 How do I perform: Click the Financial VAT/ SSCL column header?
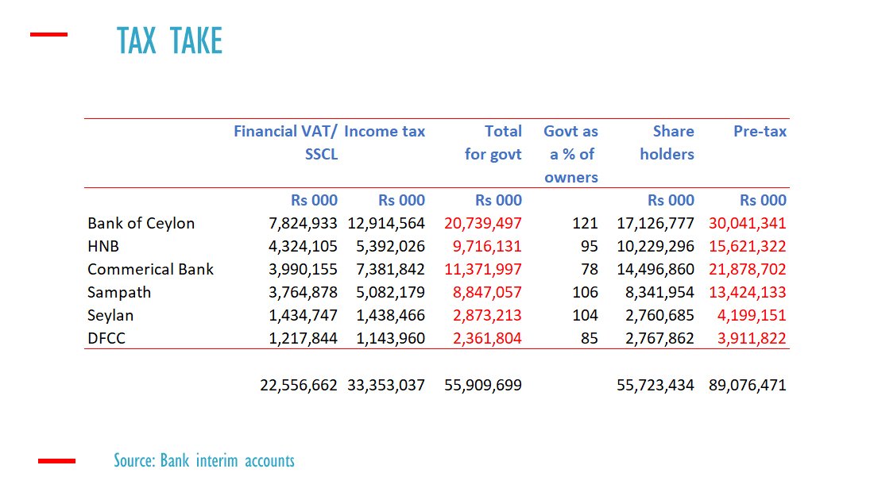click(286, 143)
